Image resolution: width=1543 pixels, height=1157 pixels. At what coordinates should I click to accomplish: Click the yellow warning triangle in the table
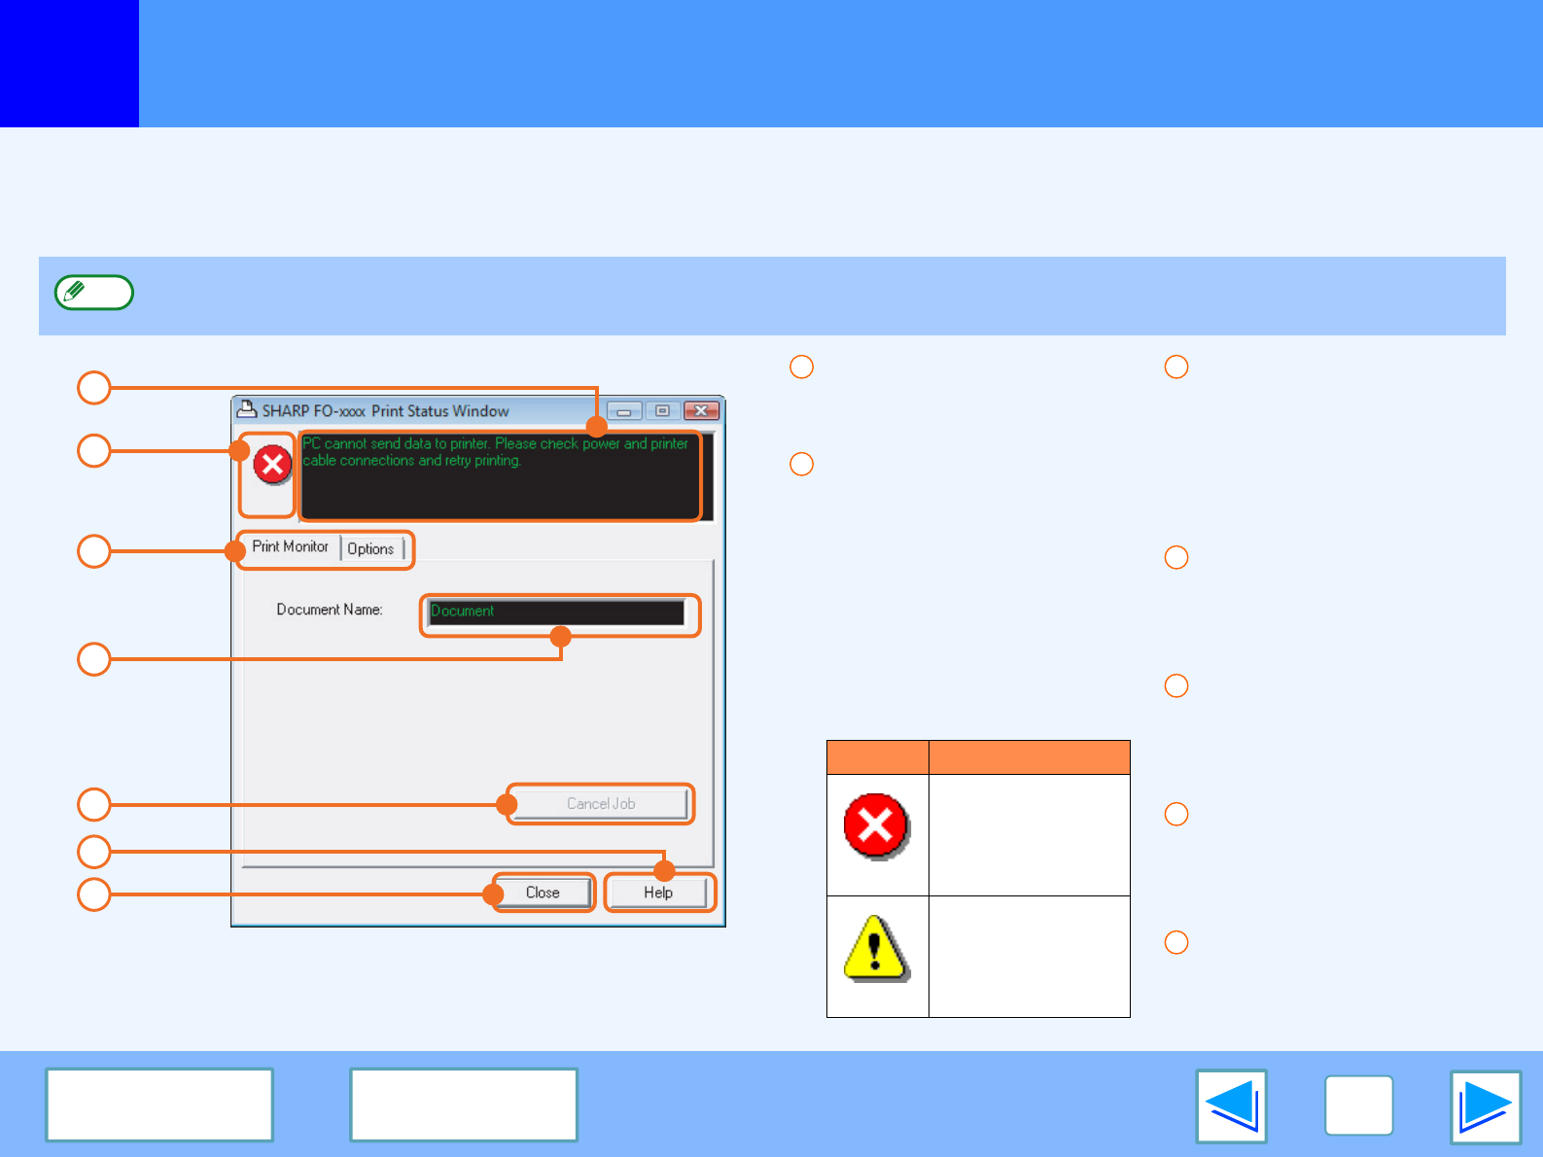click(875, 949)
